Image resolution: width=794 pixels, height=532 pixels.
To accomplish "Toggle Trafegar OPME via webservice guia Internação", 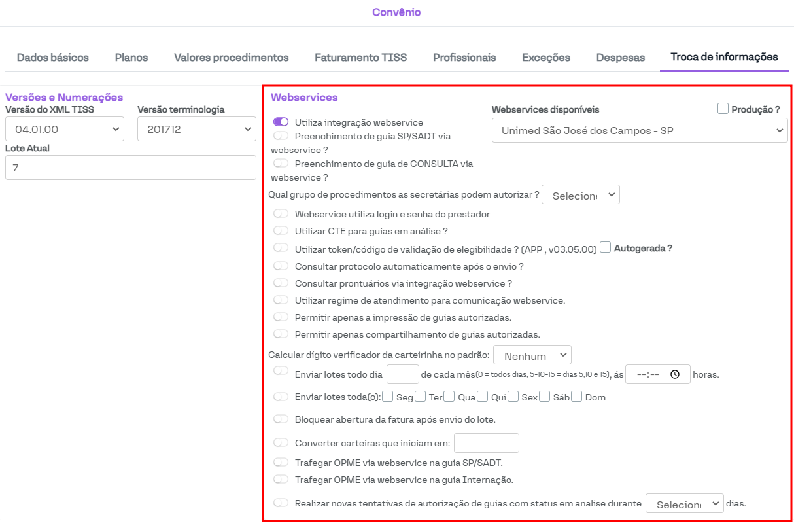I will click(x=281, y=479).
